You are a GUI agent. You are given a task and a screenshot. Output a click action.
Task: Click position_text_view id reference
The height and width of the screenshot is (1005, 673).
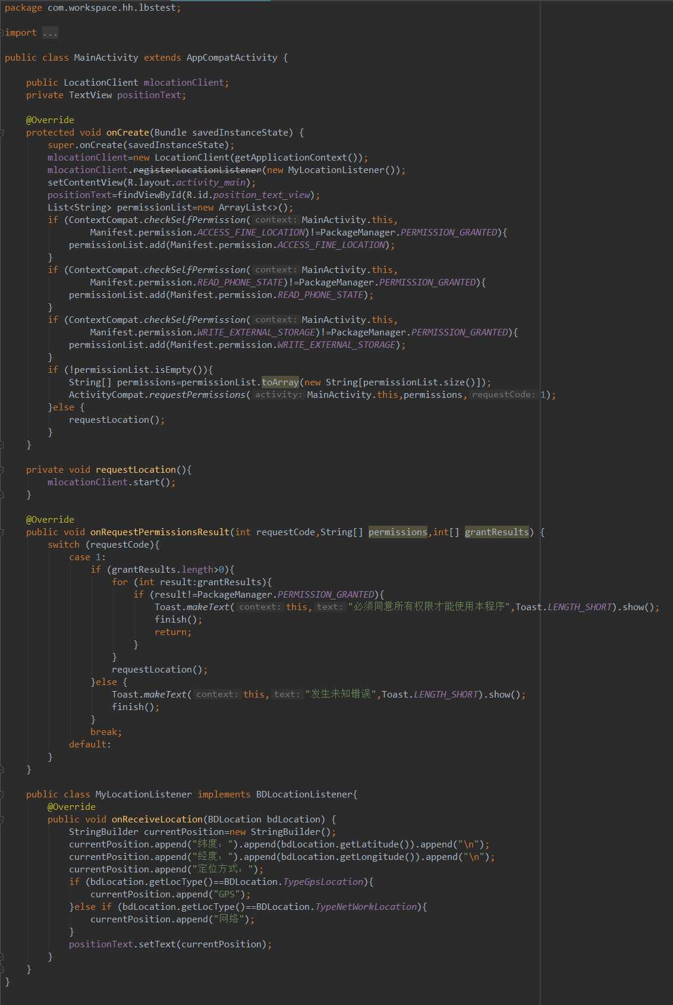(x=261, y=195)
